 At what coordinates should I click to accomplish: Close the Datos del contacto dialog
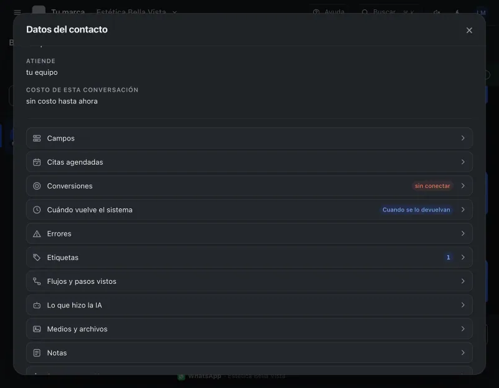469,30
